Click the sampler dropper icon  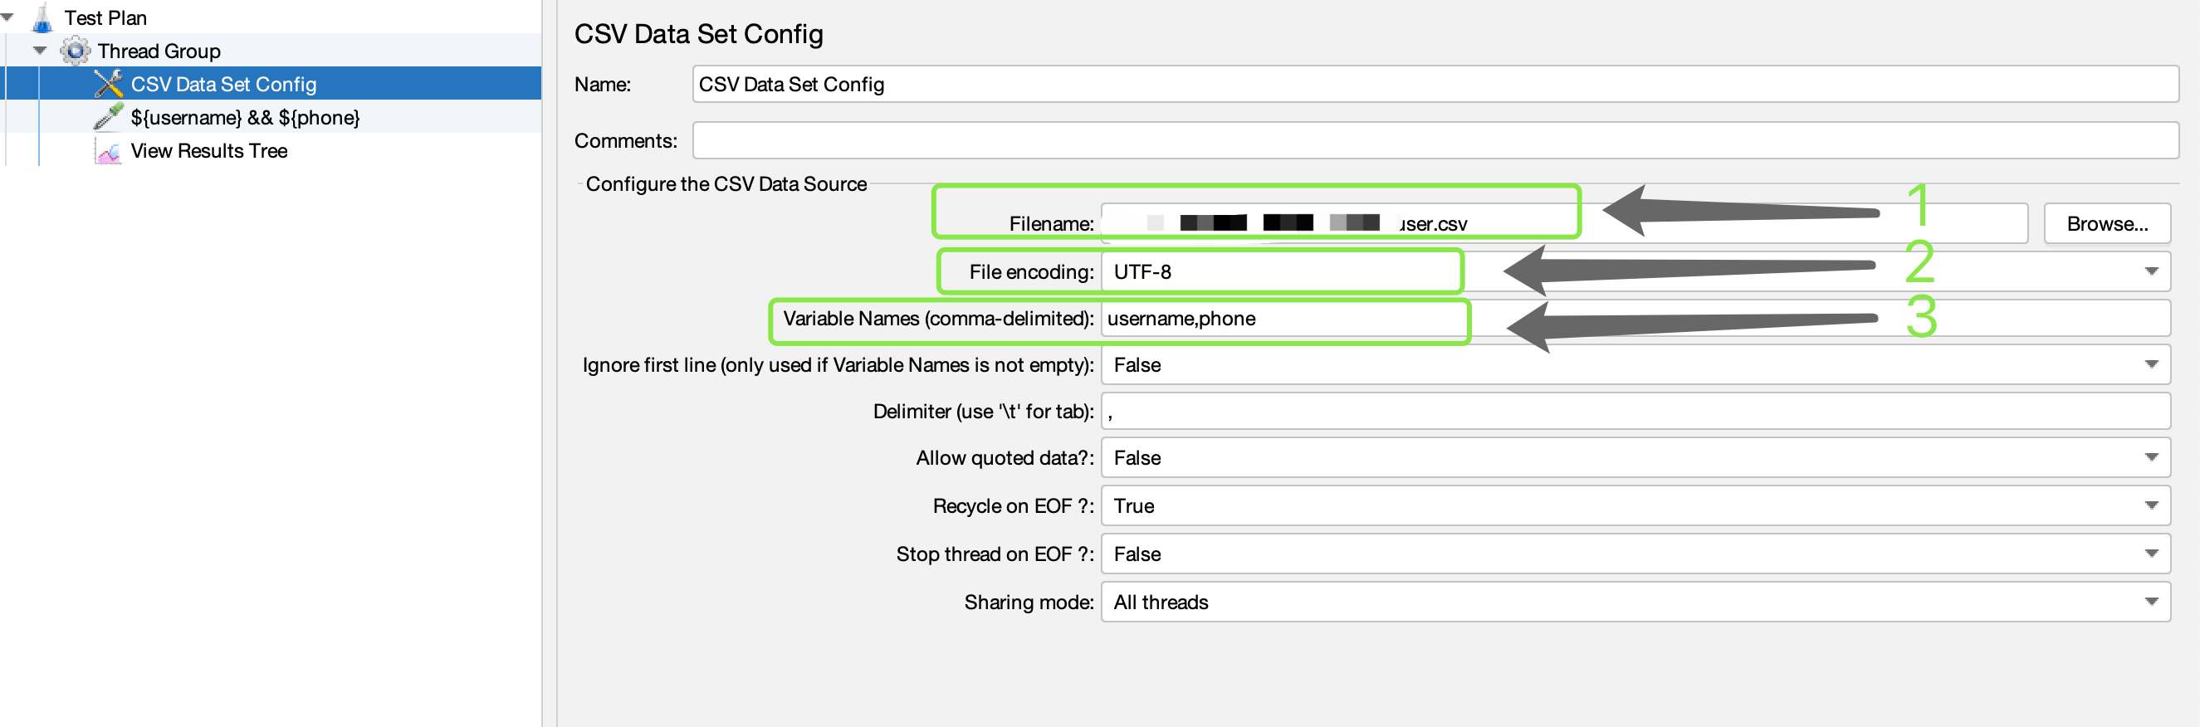click(109, 117)
